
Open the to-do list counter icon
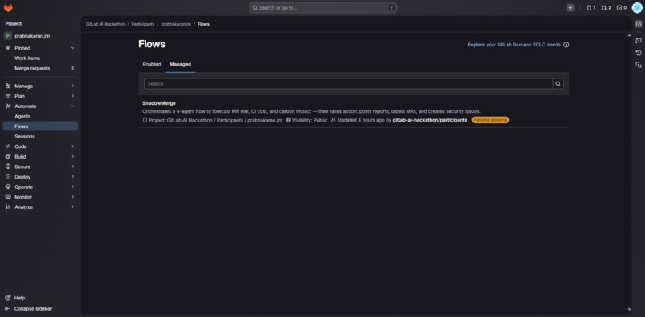click(622, 8)
